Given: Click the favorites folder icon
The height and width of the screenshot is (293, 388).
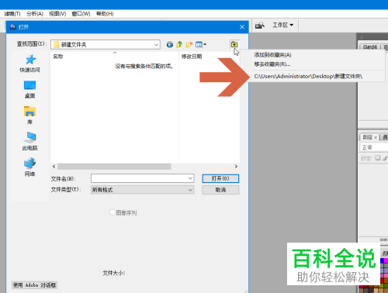Looking at the screenshot, I should tap(234, 44).
